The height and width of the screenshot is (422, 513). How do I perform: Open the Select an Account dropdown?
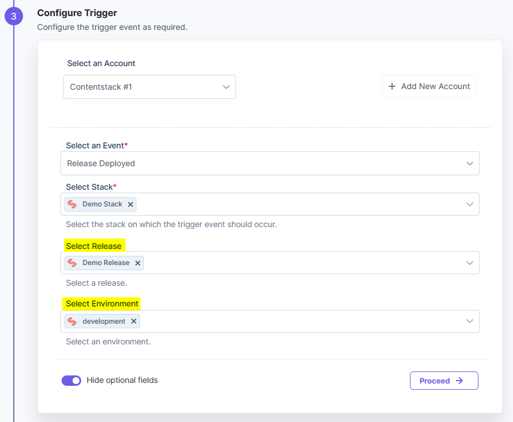pos(227,86)
